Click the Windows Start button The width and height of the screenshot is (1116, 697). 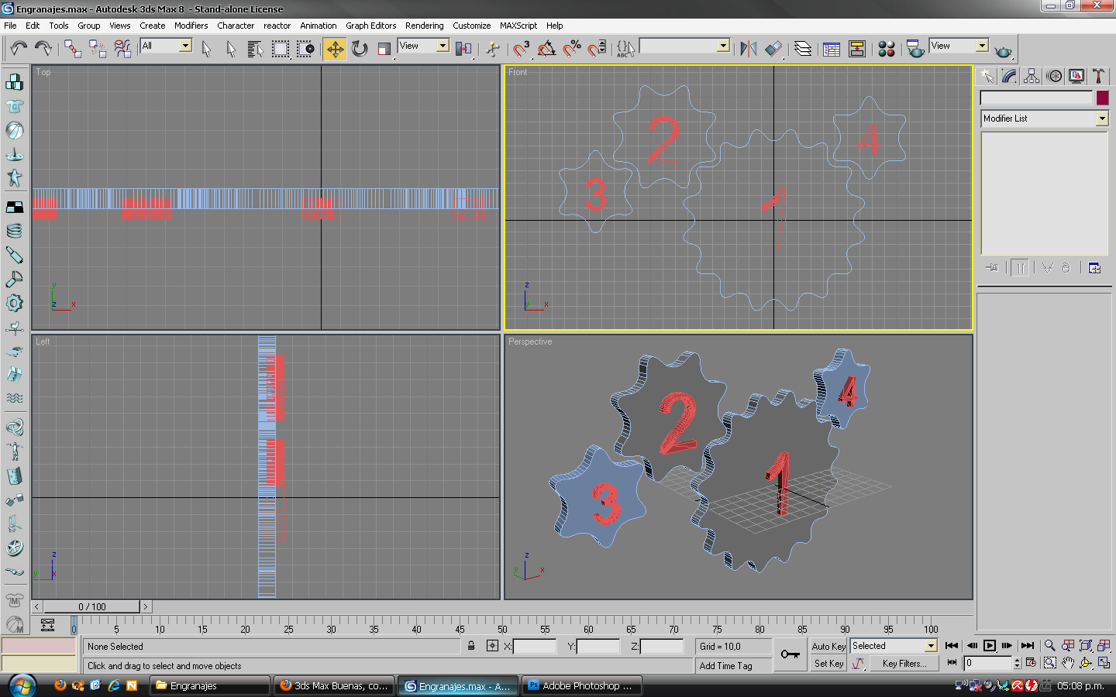pos(21,685)
